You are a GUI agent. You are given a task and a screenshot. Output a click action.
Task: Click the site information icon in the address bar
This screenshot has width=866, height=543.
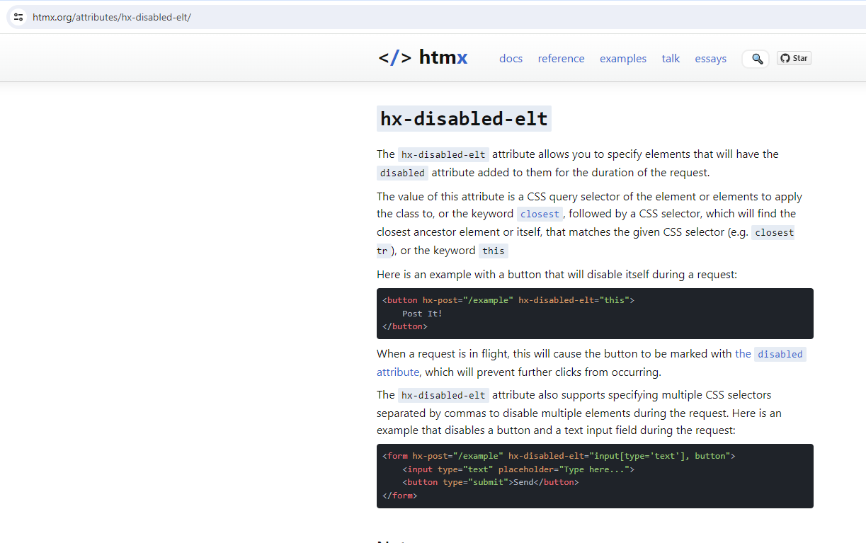tap(19, 17)
